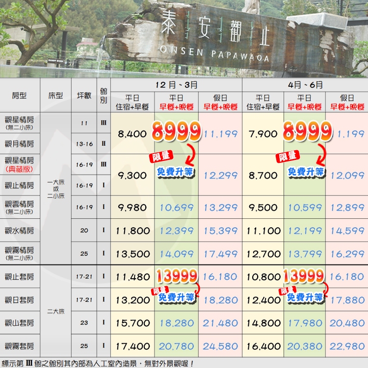Click the 觀星精房 (典藏版) room name

(x=19, y=164)
